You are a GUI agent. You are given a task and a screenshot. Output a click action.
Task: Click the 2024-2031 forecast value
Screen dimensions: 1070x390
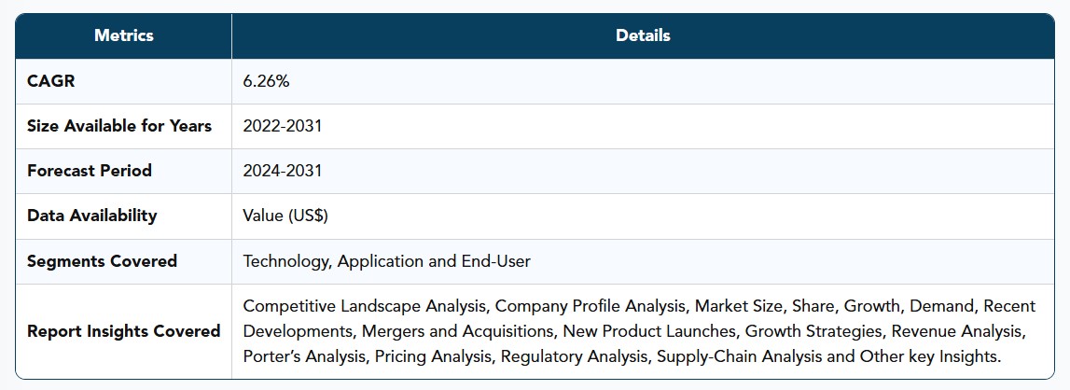point(283,171)
